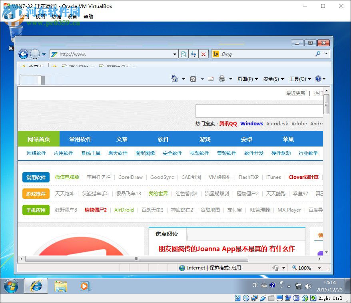
Task: Click the Stop loading red X icon
Action: 203,54
